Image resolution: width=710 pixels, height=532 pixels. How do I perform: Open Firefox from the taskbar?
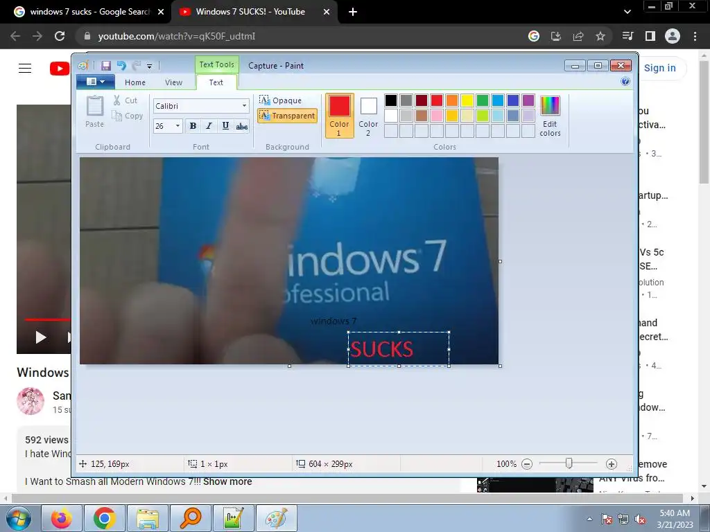[62, 518]
